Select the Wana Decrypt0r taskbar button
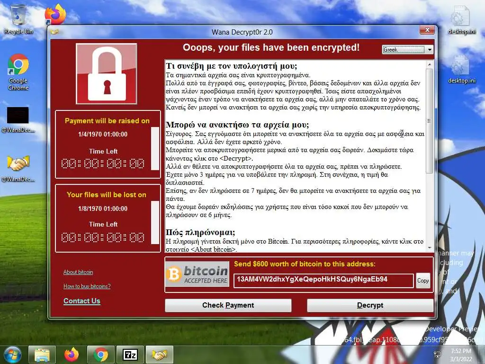485x364 pixels. [159, 355]
